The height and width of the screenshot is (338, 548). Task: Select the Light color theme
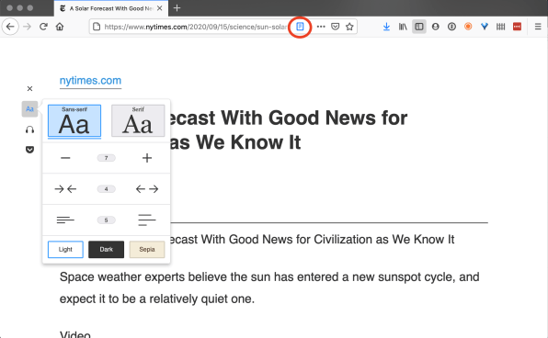tap(65, 249)
